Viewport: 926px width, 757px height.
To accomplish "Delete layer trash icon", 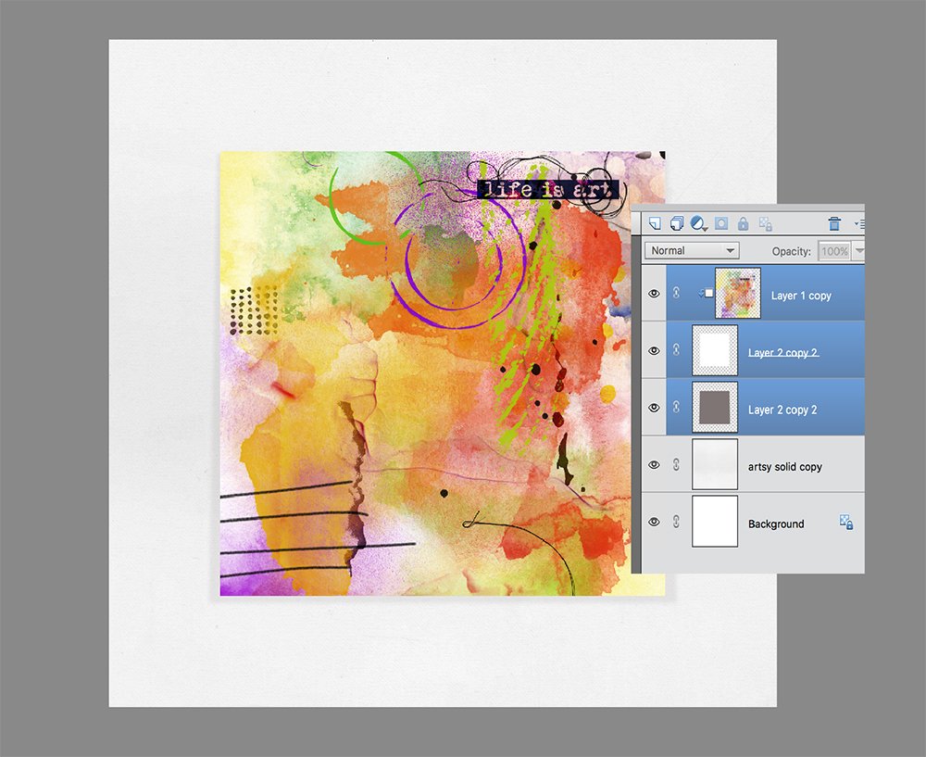I will [x=834, y=223].
